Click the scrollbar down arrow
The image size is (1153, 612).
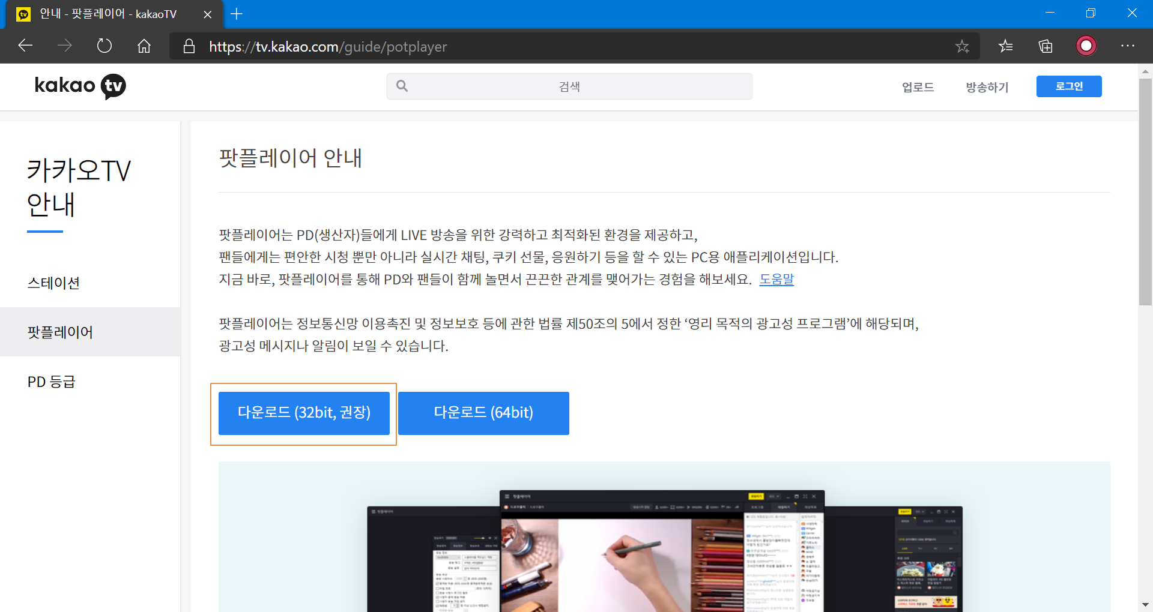(1145, 605)
